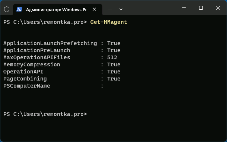The width and height of the screenshot is (227, 142).
Task: Click the administrator shield icon
Action: coord(7,9)
